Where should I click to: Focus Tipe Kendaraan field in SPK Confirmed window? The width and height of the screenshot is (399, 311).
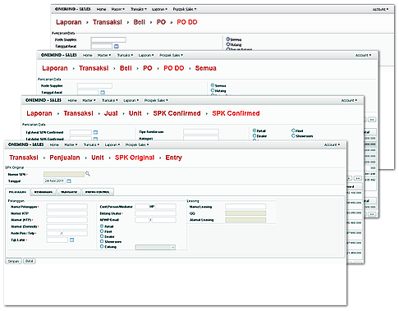click(x=201, y=132)
